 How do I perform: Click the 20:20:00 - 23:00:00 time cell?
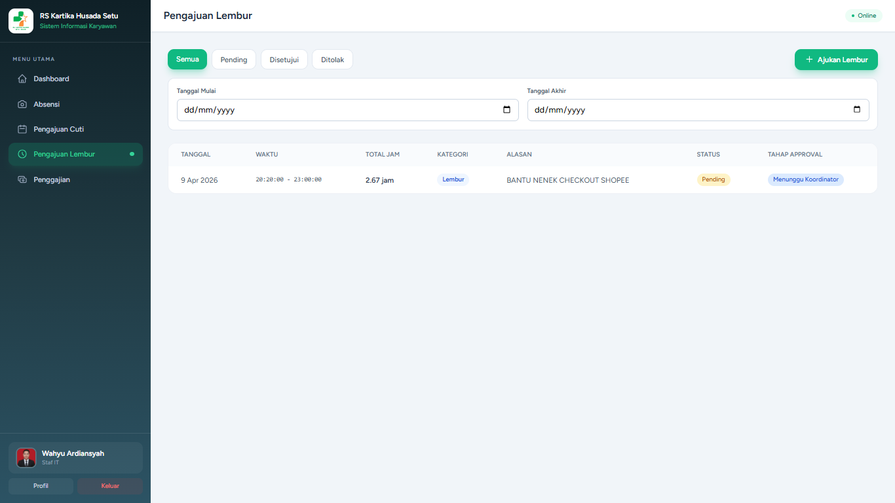(x=288, y=179)
